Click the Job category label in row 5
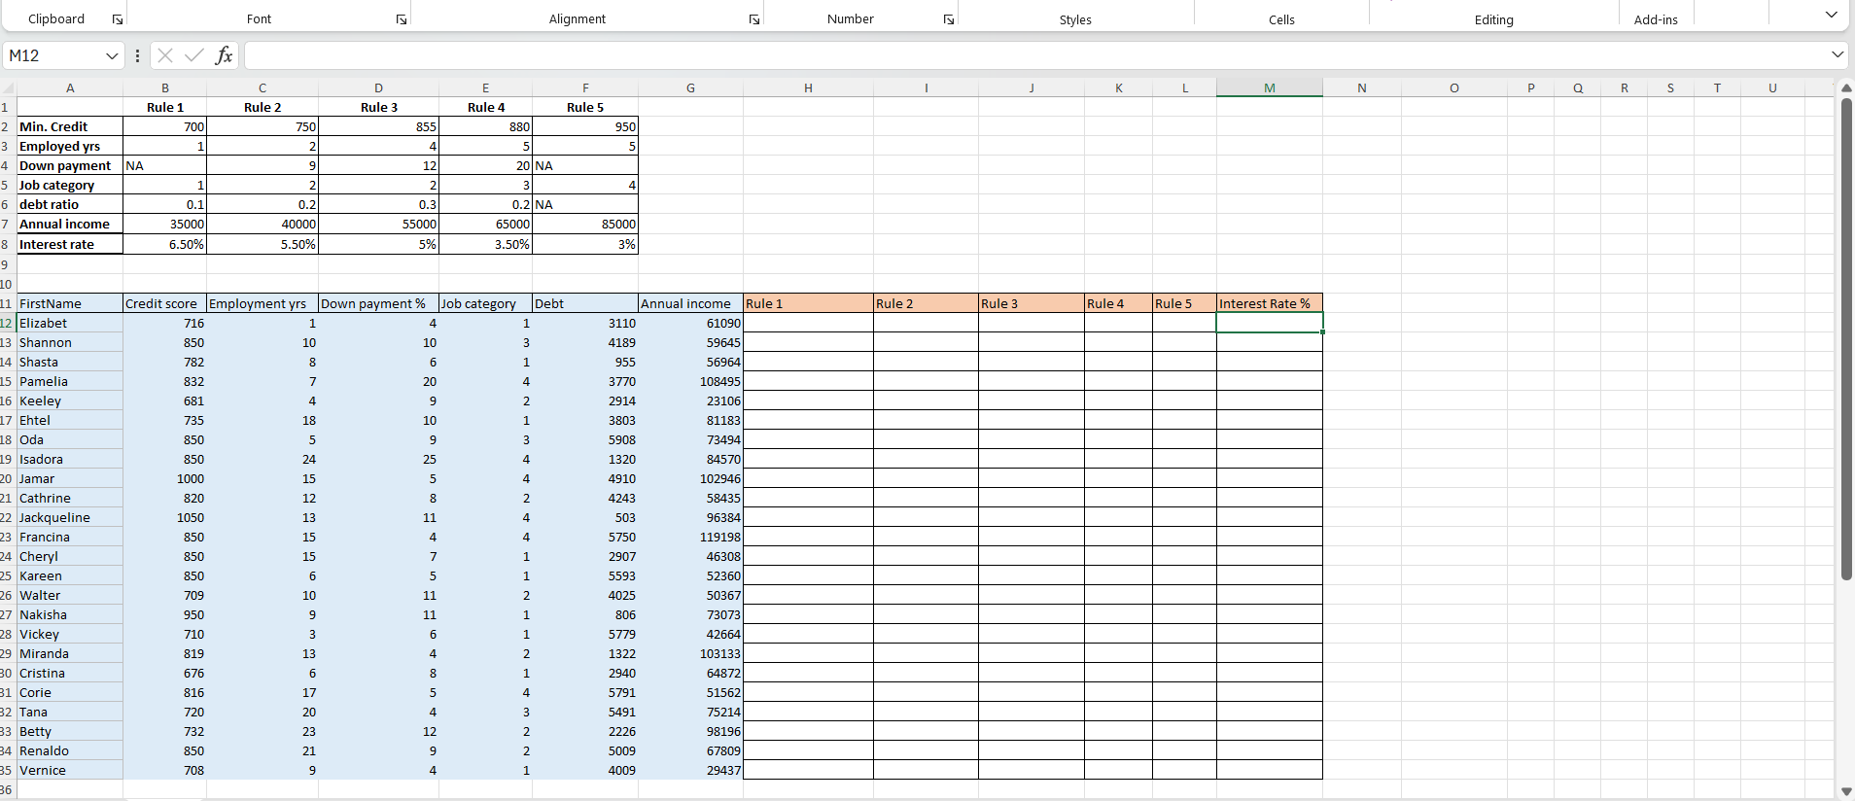 (70, 185)
